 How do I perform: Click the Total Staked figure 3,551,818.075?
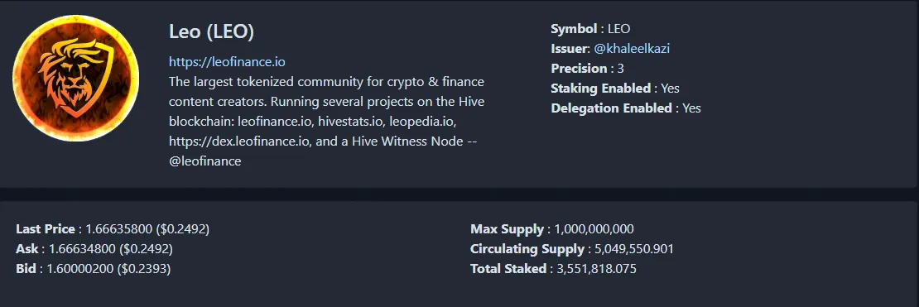595,269
